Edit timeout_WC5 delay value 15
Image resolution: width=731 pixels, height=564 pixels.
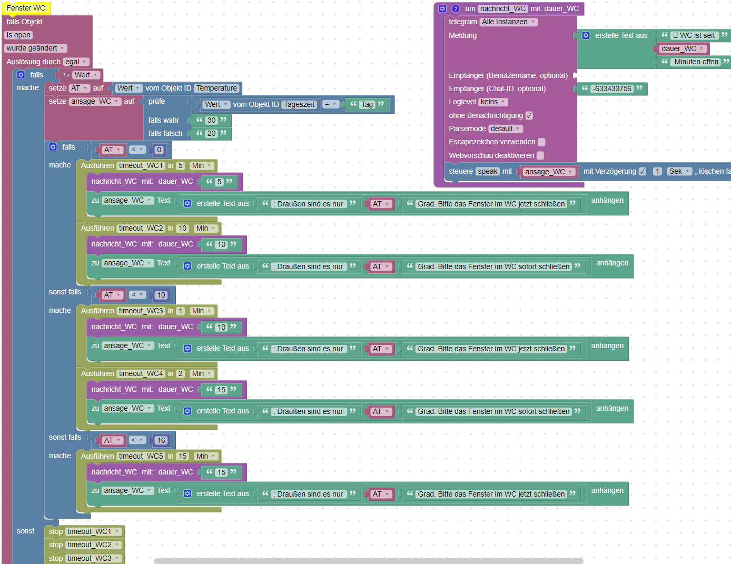pos(182,456)
